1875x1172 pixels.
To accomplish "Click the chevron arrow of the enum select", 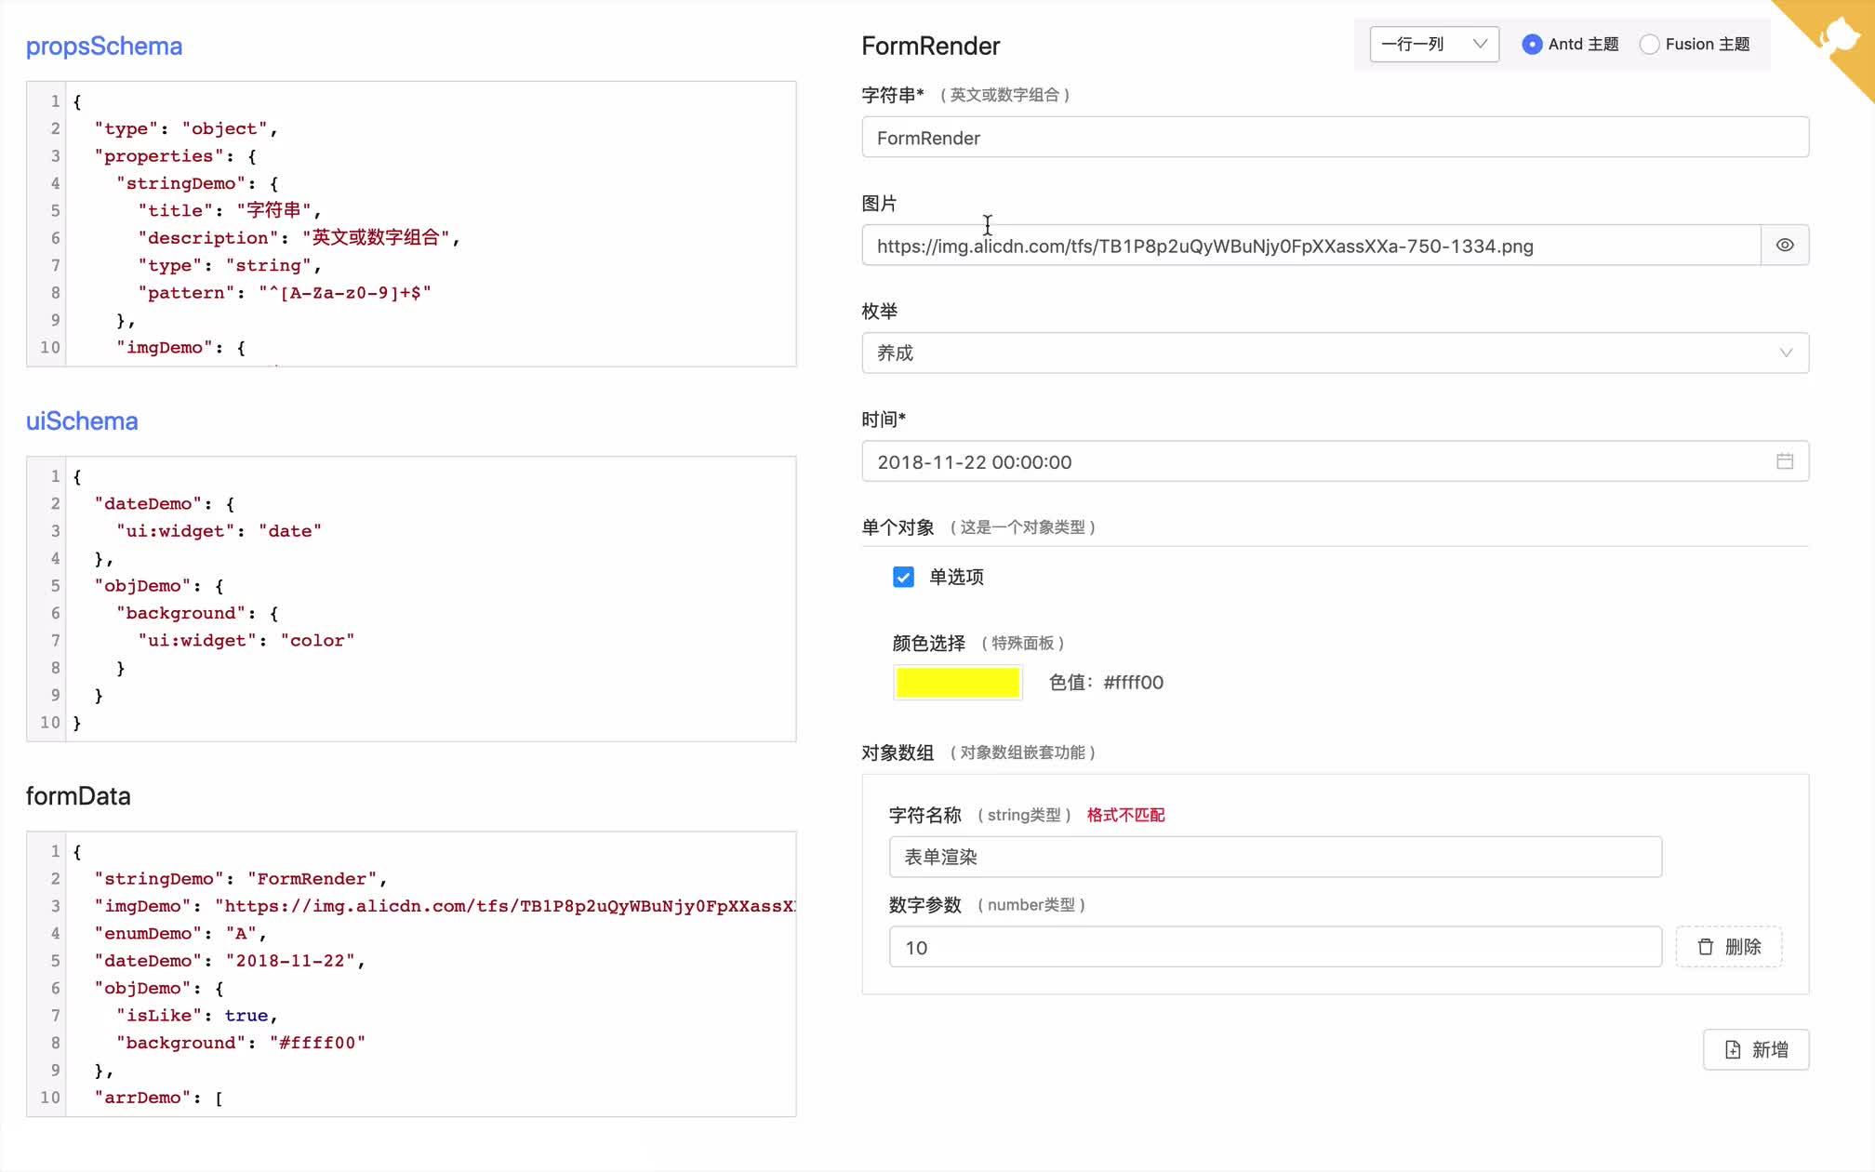I will tap(1785, 353).
